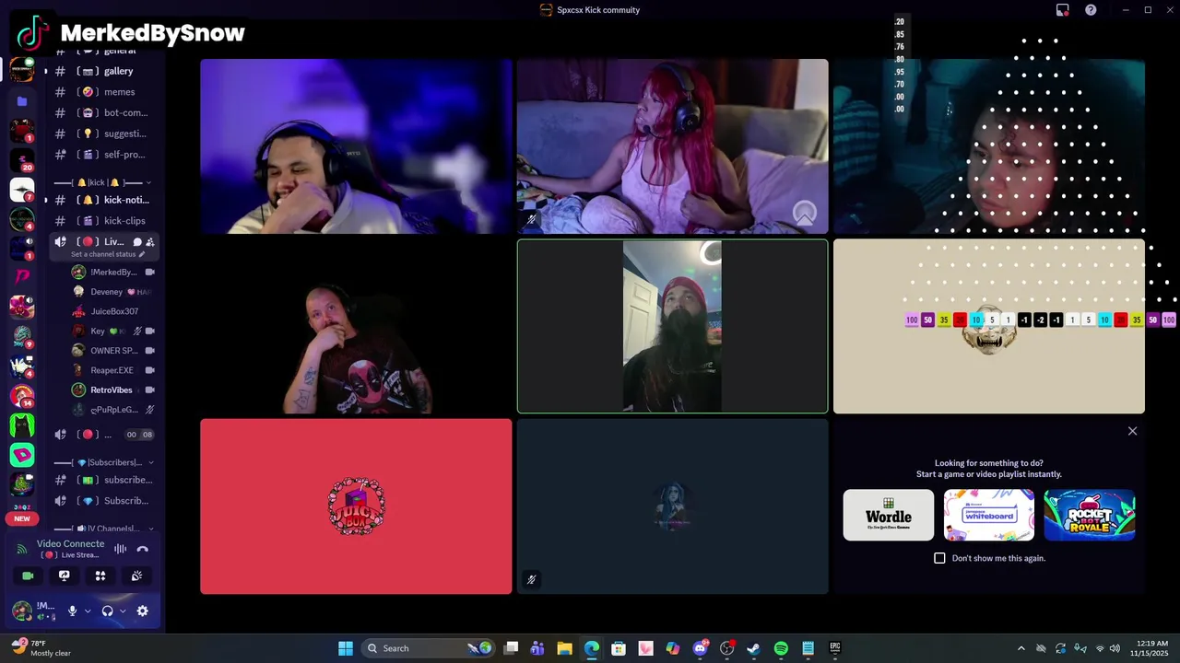This screenshot has width=1180, height=663.
Task: Open user profile avatar in bottom panel
Action: pos(22,611)
